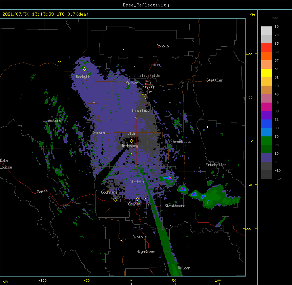
Task: Select yellow V marker northwest of RockyMH
Action: tap(59, 62)
